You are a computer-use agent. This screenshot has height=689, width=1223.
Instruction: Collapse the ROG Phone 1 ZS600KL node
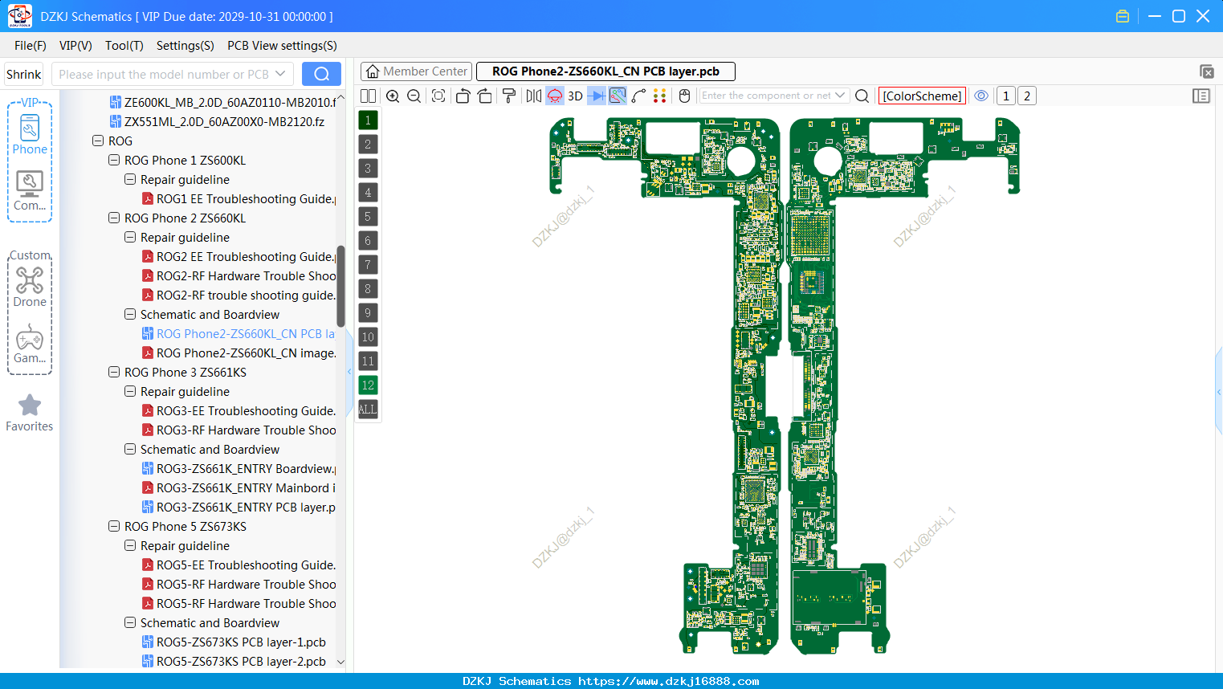tap(114, 160)
